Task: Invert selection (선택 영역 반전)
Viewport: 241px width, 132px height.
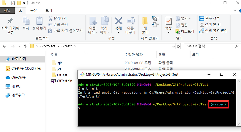Action: pyautogui.click(x=213, y=31)
